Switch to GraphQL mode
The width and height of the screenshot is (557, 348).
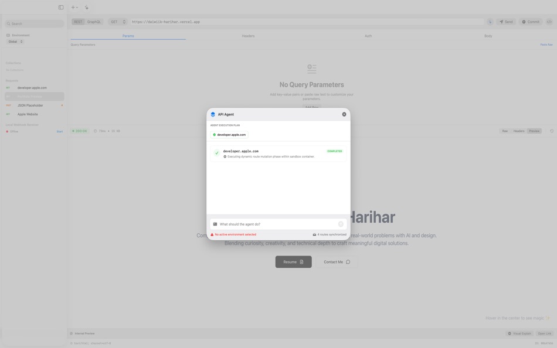tap(94, 22)
